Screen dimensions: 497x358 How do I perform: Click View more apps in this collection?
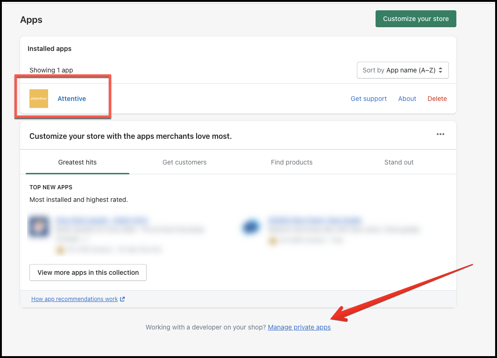pos(88,272)
